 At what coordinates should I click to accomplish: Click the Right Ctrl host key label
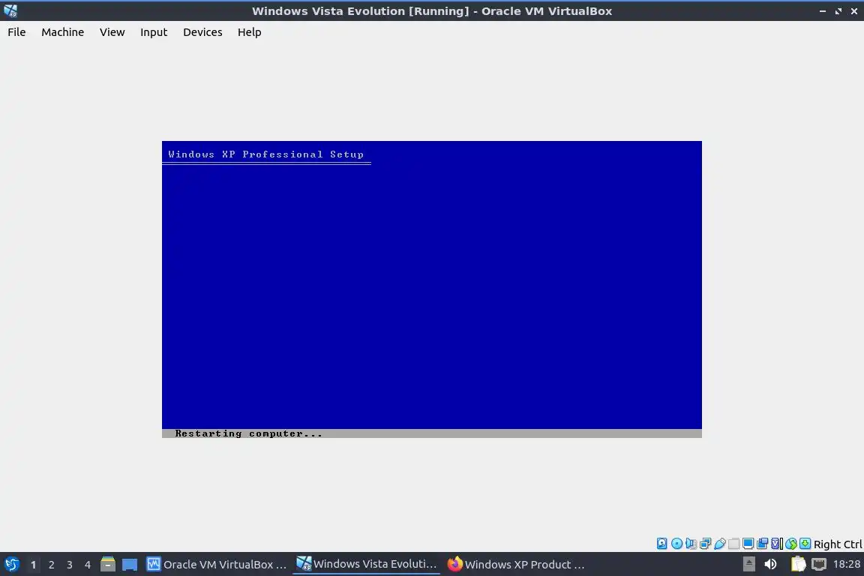point(838,544)
